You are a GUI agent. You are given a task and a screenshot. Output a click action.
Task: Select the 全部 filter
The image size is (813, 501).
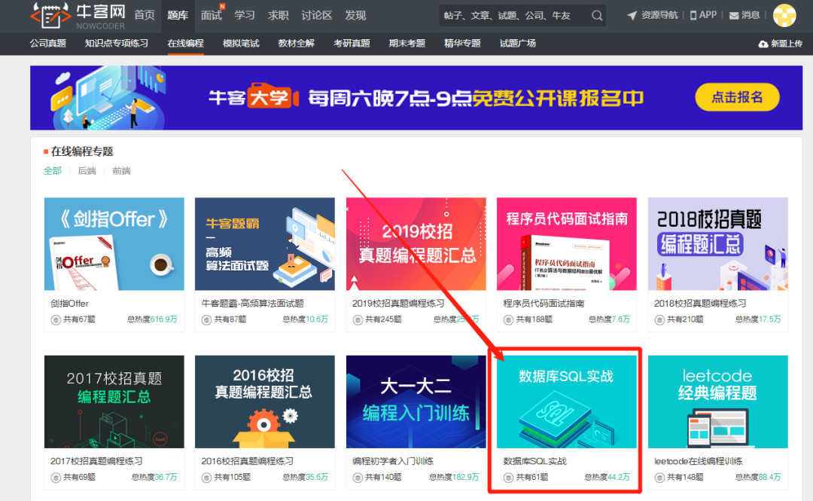[x=53, y=171]
